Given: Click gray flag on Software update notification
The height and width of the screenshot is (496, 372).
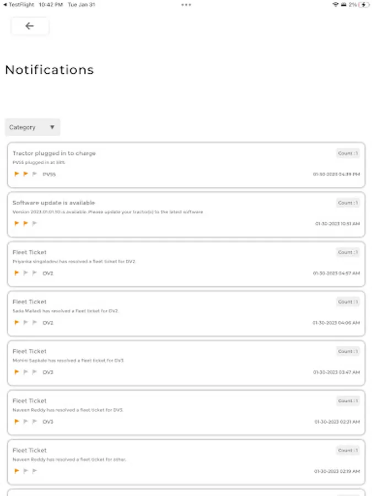Looking at the screenshot, I should pyautogui.click(x=35, y=224).
